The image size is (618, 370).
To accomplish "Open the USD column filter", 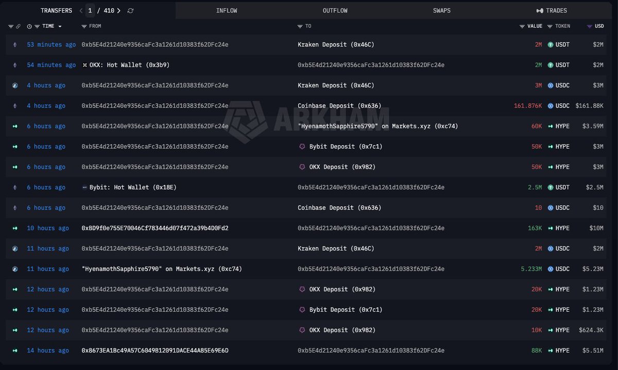I will click(590, 26).
